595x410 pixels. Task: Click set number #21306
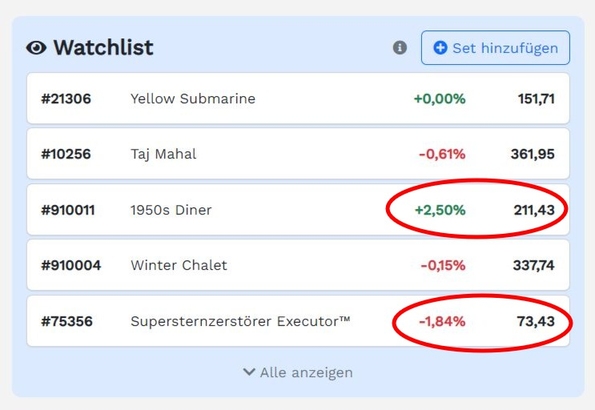[x=66, y=99]
